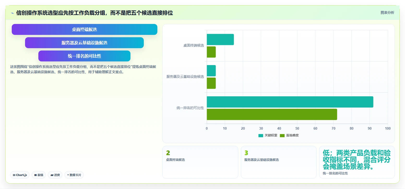Screen dimensions: 405x189
Task: Click the data card showing value 3
Action: (278, 162)
